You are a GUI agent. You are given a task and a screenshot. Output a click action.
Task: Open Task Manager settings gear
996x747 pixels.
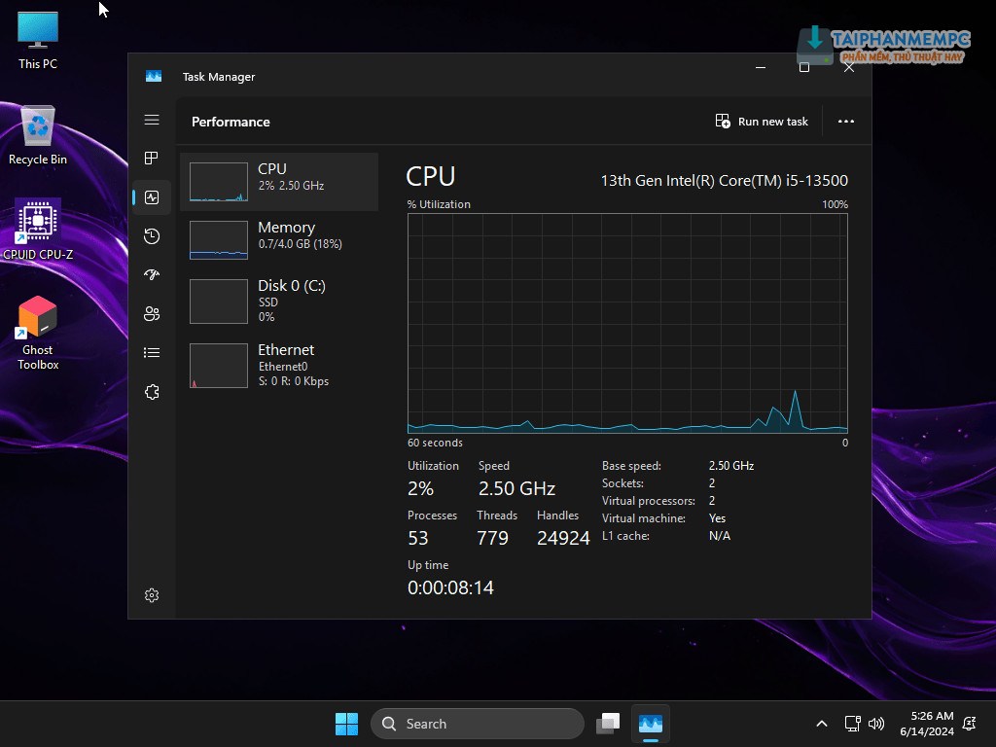(x=152, y=595)
